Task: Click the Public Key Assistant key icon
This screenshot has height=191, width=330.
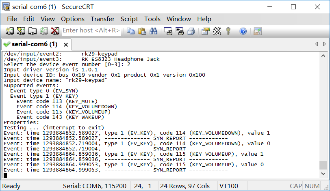Action: coord(228,31)
